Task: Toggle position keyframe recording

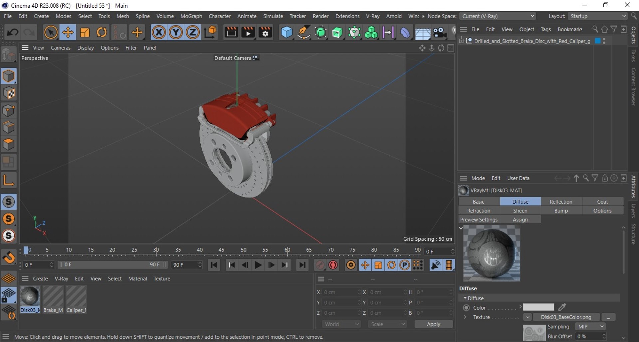Action: [x=365, y=265]
